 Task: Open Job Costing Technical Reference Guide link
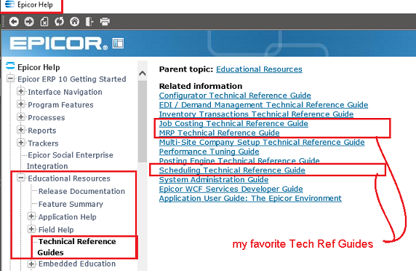233,123
